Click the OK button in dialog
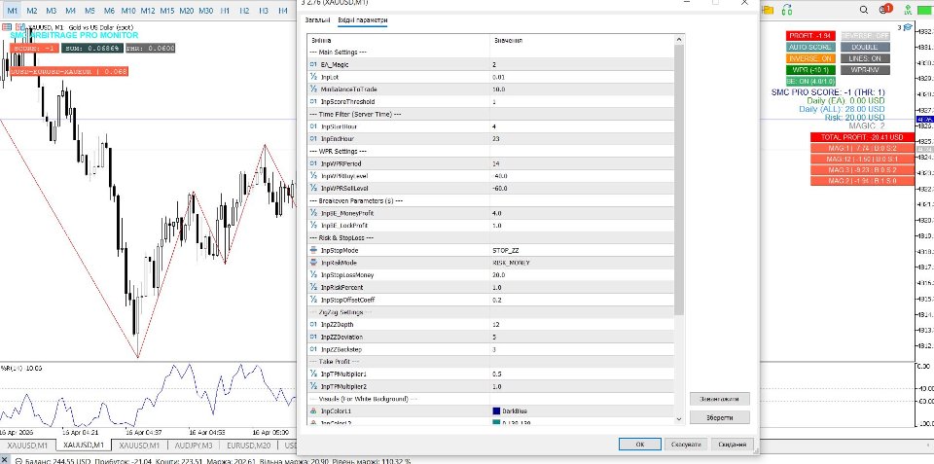This screenshot has width=934, height=464. tap(640, 445)
